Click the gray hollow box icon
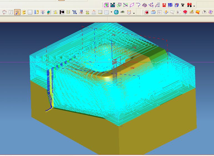 pyautogui.click(x=179, y=12)
